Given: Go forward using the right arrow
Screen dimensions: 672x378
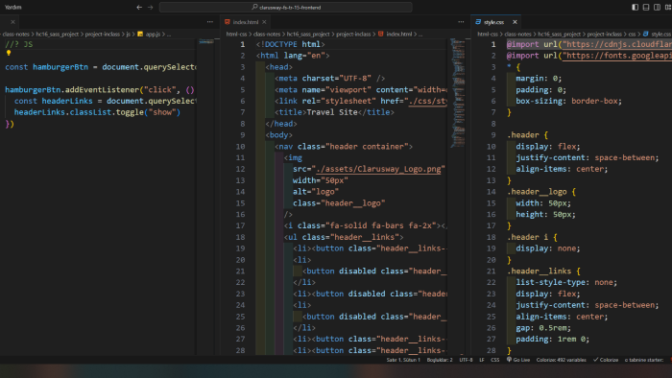Looking at the screenshot, I should point(151,8).
